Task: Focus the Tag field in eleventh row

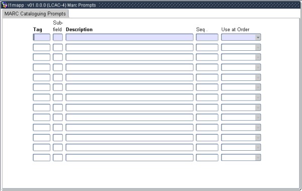Action: 42,138
